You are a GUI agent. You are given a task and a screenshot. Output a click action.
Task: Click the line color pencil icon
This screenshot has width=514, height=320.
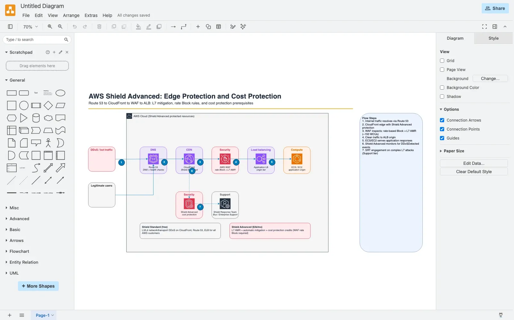(149, 27)
